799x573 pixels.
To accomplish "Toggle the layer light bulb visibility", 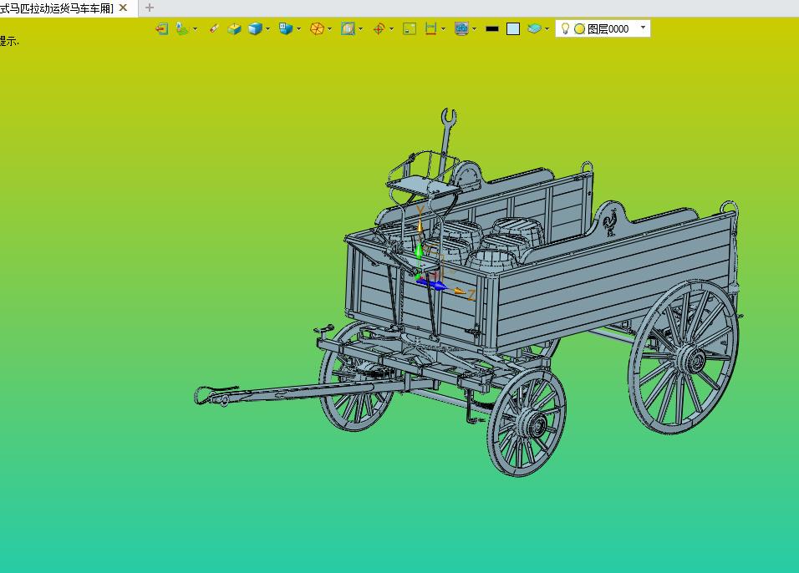I will tap(565, 28).
